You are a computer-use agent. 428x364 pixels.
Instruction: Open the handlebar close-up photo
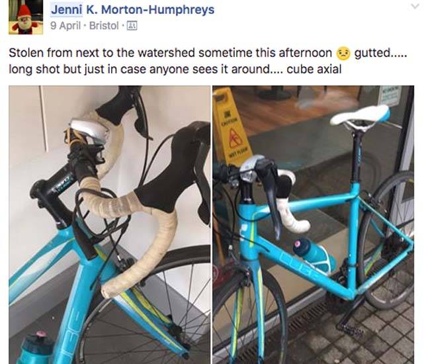click(x=109, y=225)
